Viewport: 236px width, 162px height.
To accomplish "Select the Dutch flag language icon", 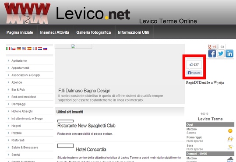I will (x=40, y=49).
